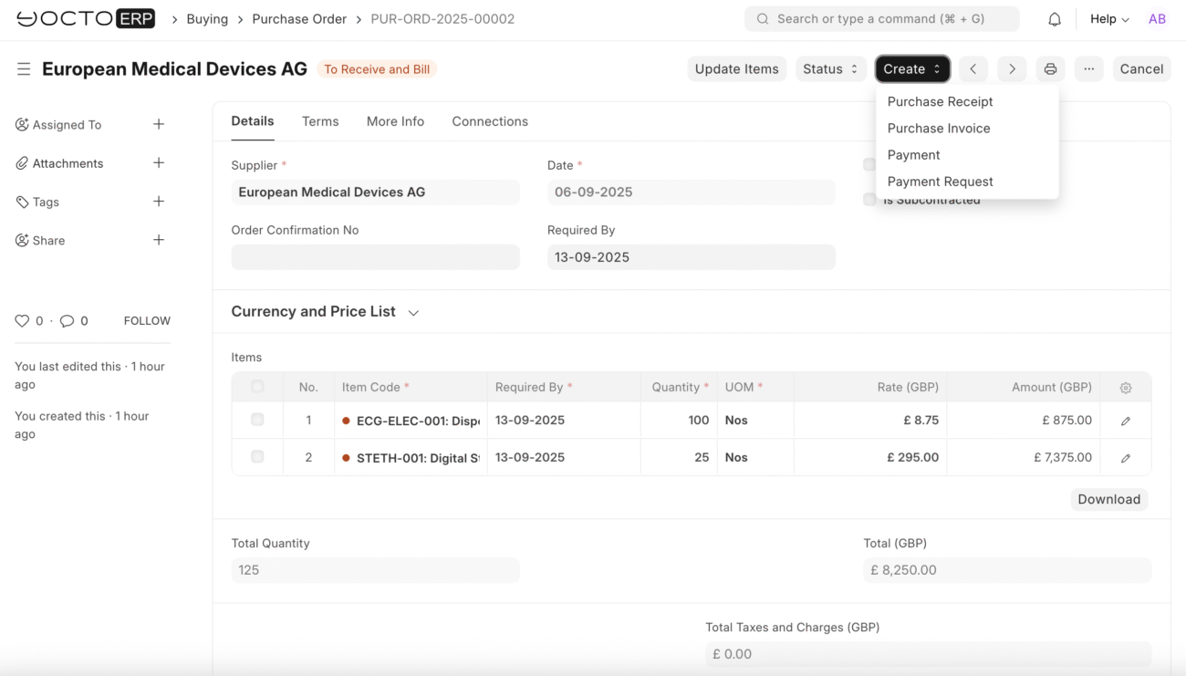The image size is (1186, 676).
Task: Download the items table
Action: pos(1108,499)
